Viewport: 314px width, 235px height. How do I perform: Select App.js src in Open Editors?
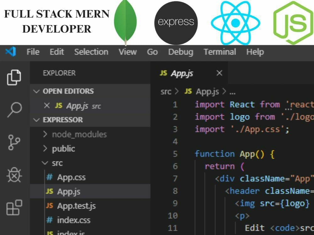tap(90, 106)
